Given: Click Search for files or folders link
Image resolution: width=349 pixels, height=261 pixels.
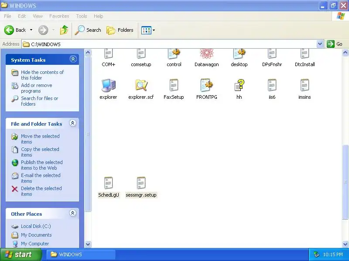Looking at the screenshot, I should coord(39,101).
